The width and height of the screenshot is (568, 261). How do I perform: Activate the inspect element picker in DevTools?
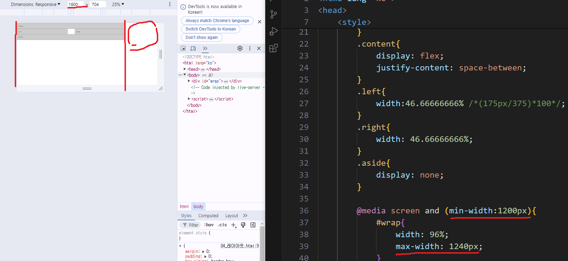(183, 48)
